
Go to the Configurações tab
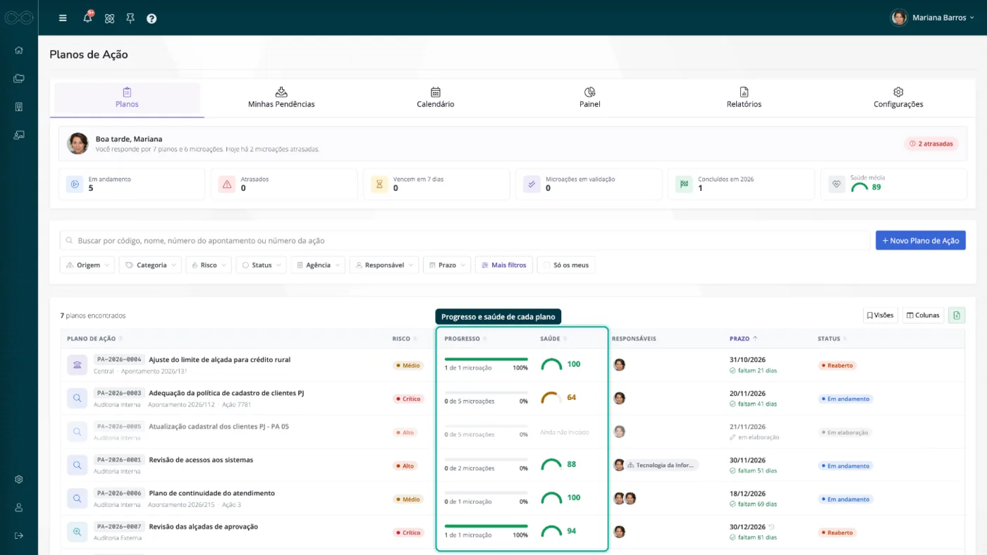coord(898,98)
